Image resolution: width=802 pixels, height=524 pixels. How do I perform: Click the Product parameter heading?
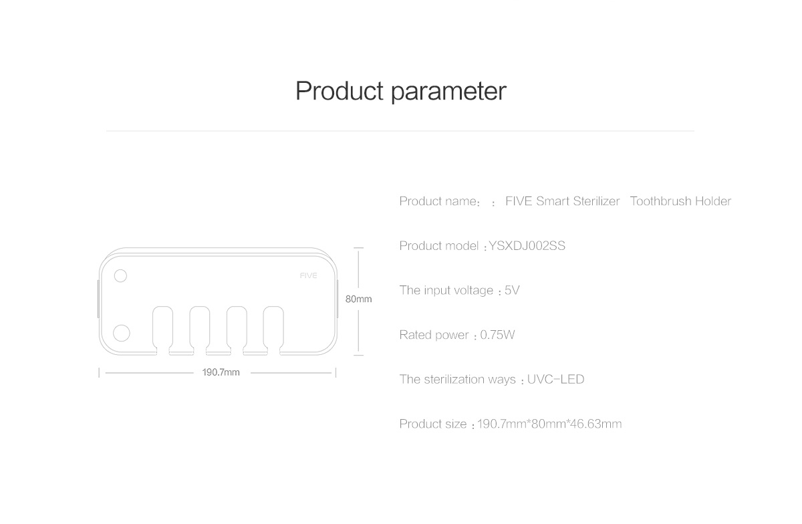click(x=401, y=91)
